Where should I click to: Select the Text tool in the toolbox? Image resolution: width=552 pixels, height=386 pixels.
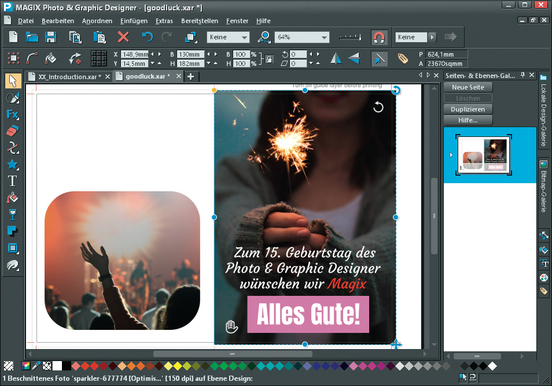(x=12, y=181)
